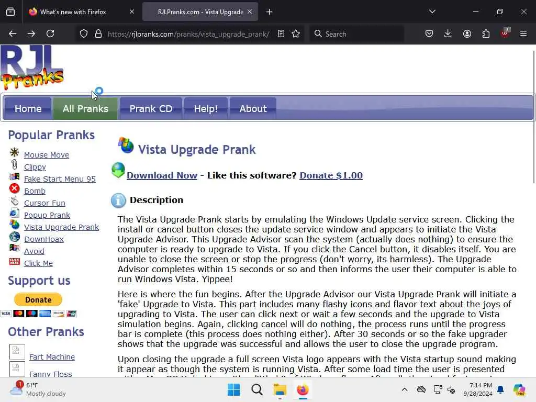Open the Mouse Move prank link
The width and height of the screenshot is (536, 402).
[47, 155]
